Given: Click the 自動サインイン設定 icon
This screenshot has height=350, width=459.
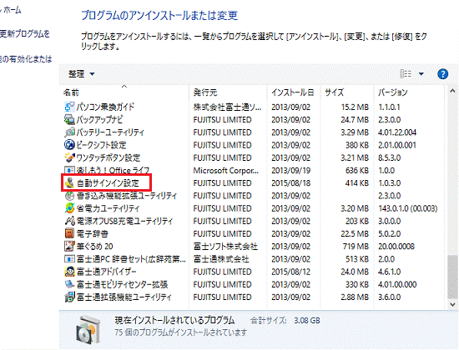Looking at the screenshot, I should tap(69, 182).
